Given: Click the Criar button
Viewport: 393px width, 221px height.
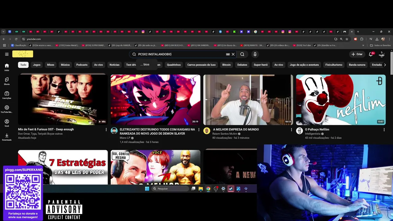Looking at the screenshot, I should coord(357,54).
